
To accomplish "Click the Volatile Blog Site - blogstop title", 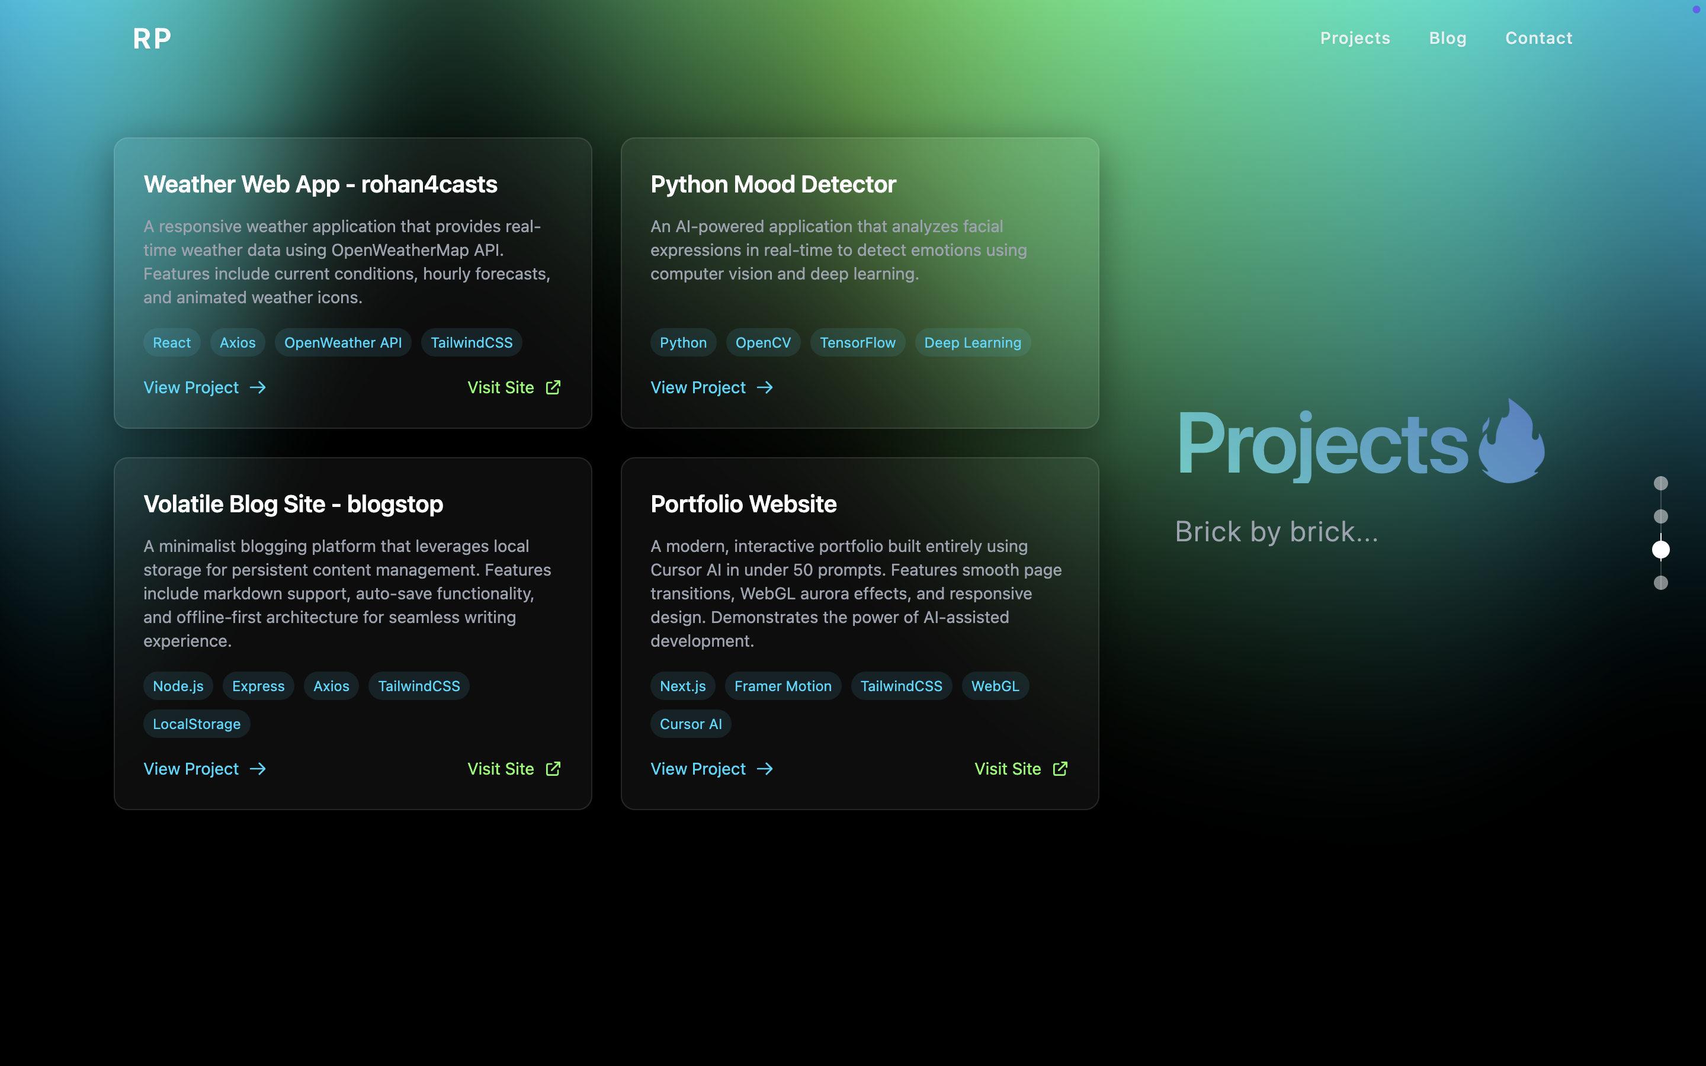I will [293, 505].
